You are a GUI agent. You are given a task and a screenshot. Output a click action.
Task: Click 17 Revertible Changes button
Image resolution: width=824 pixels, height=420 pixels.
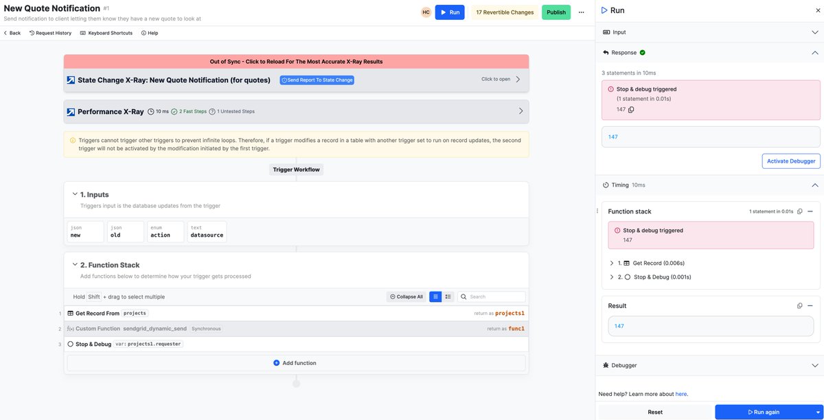[505, 12]
